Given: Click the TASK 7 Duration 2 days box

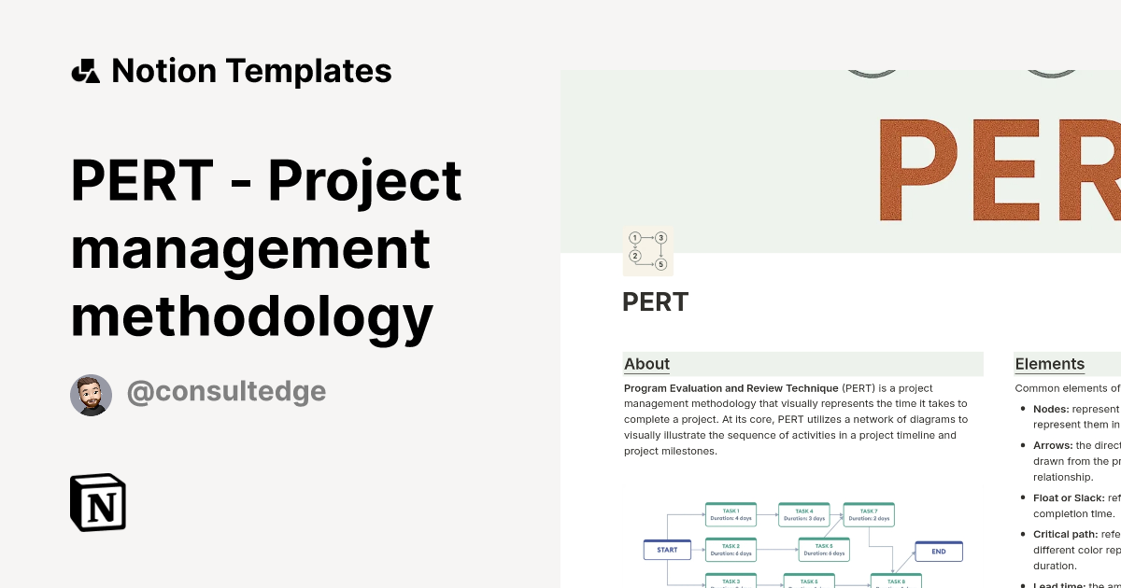Looking at the screenshot, I should click(x=870, y=513).
